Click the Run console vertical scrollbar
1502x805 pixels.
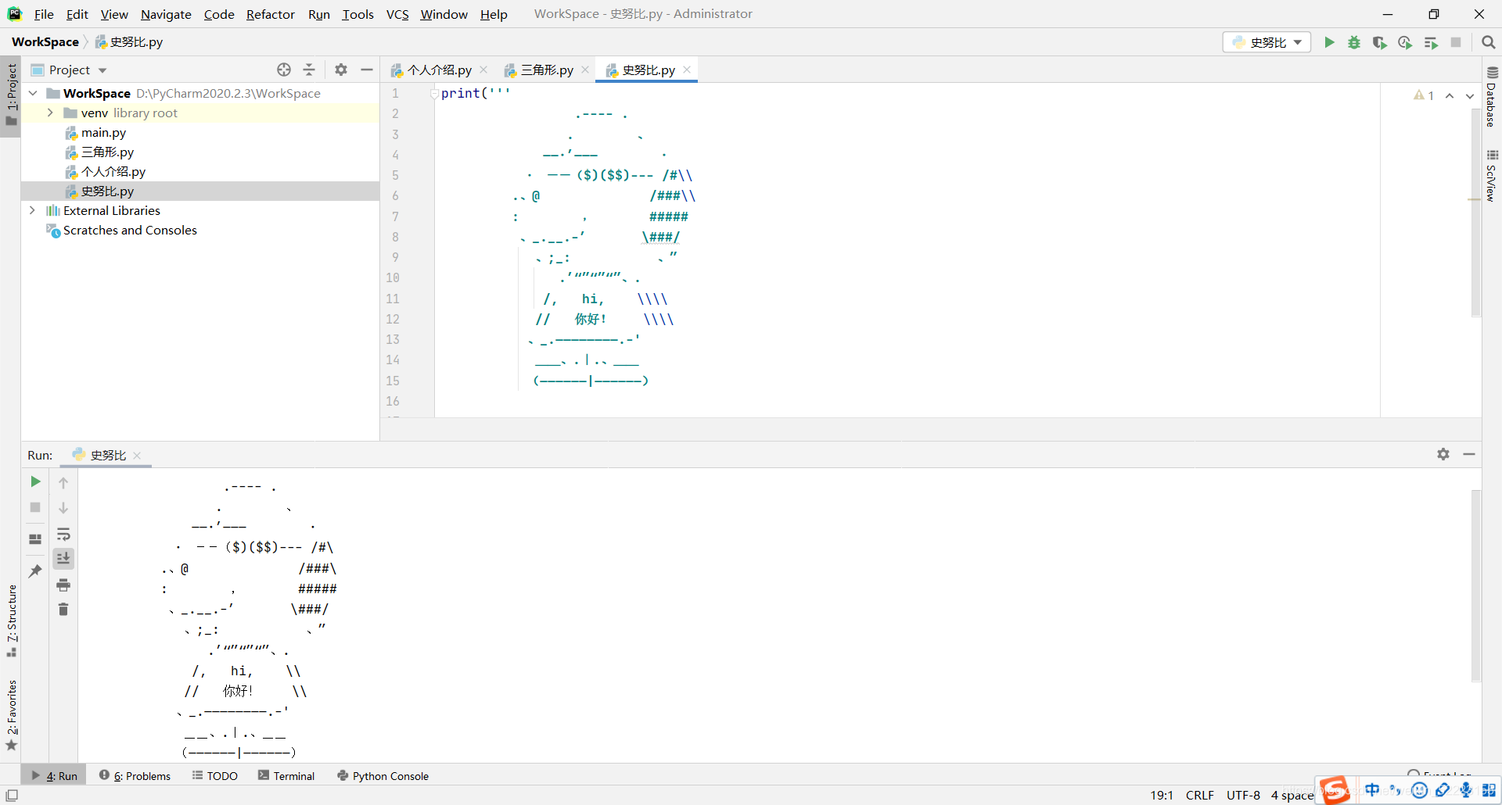[1475, 586]
